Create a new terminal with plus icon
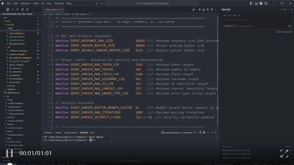Screen dimensions: 294x165 point(195,133)
